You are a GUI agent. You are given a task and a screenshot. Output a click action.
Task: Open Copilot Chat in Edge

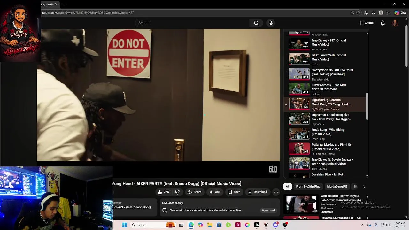(400, 13)
